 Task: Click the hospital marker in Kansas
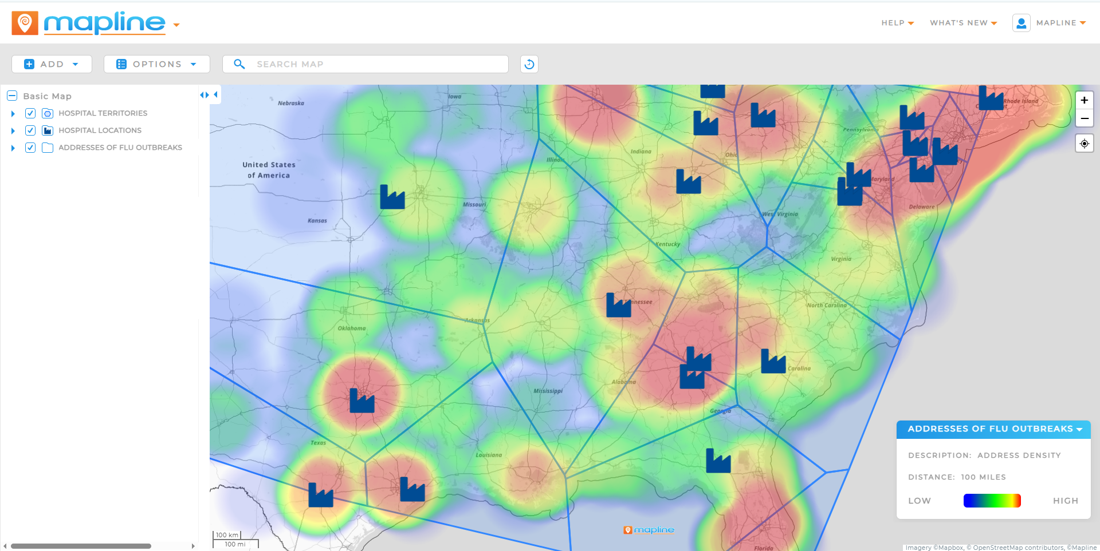click(392, 197)
